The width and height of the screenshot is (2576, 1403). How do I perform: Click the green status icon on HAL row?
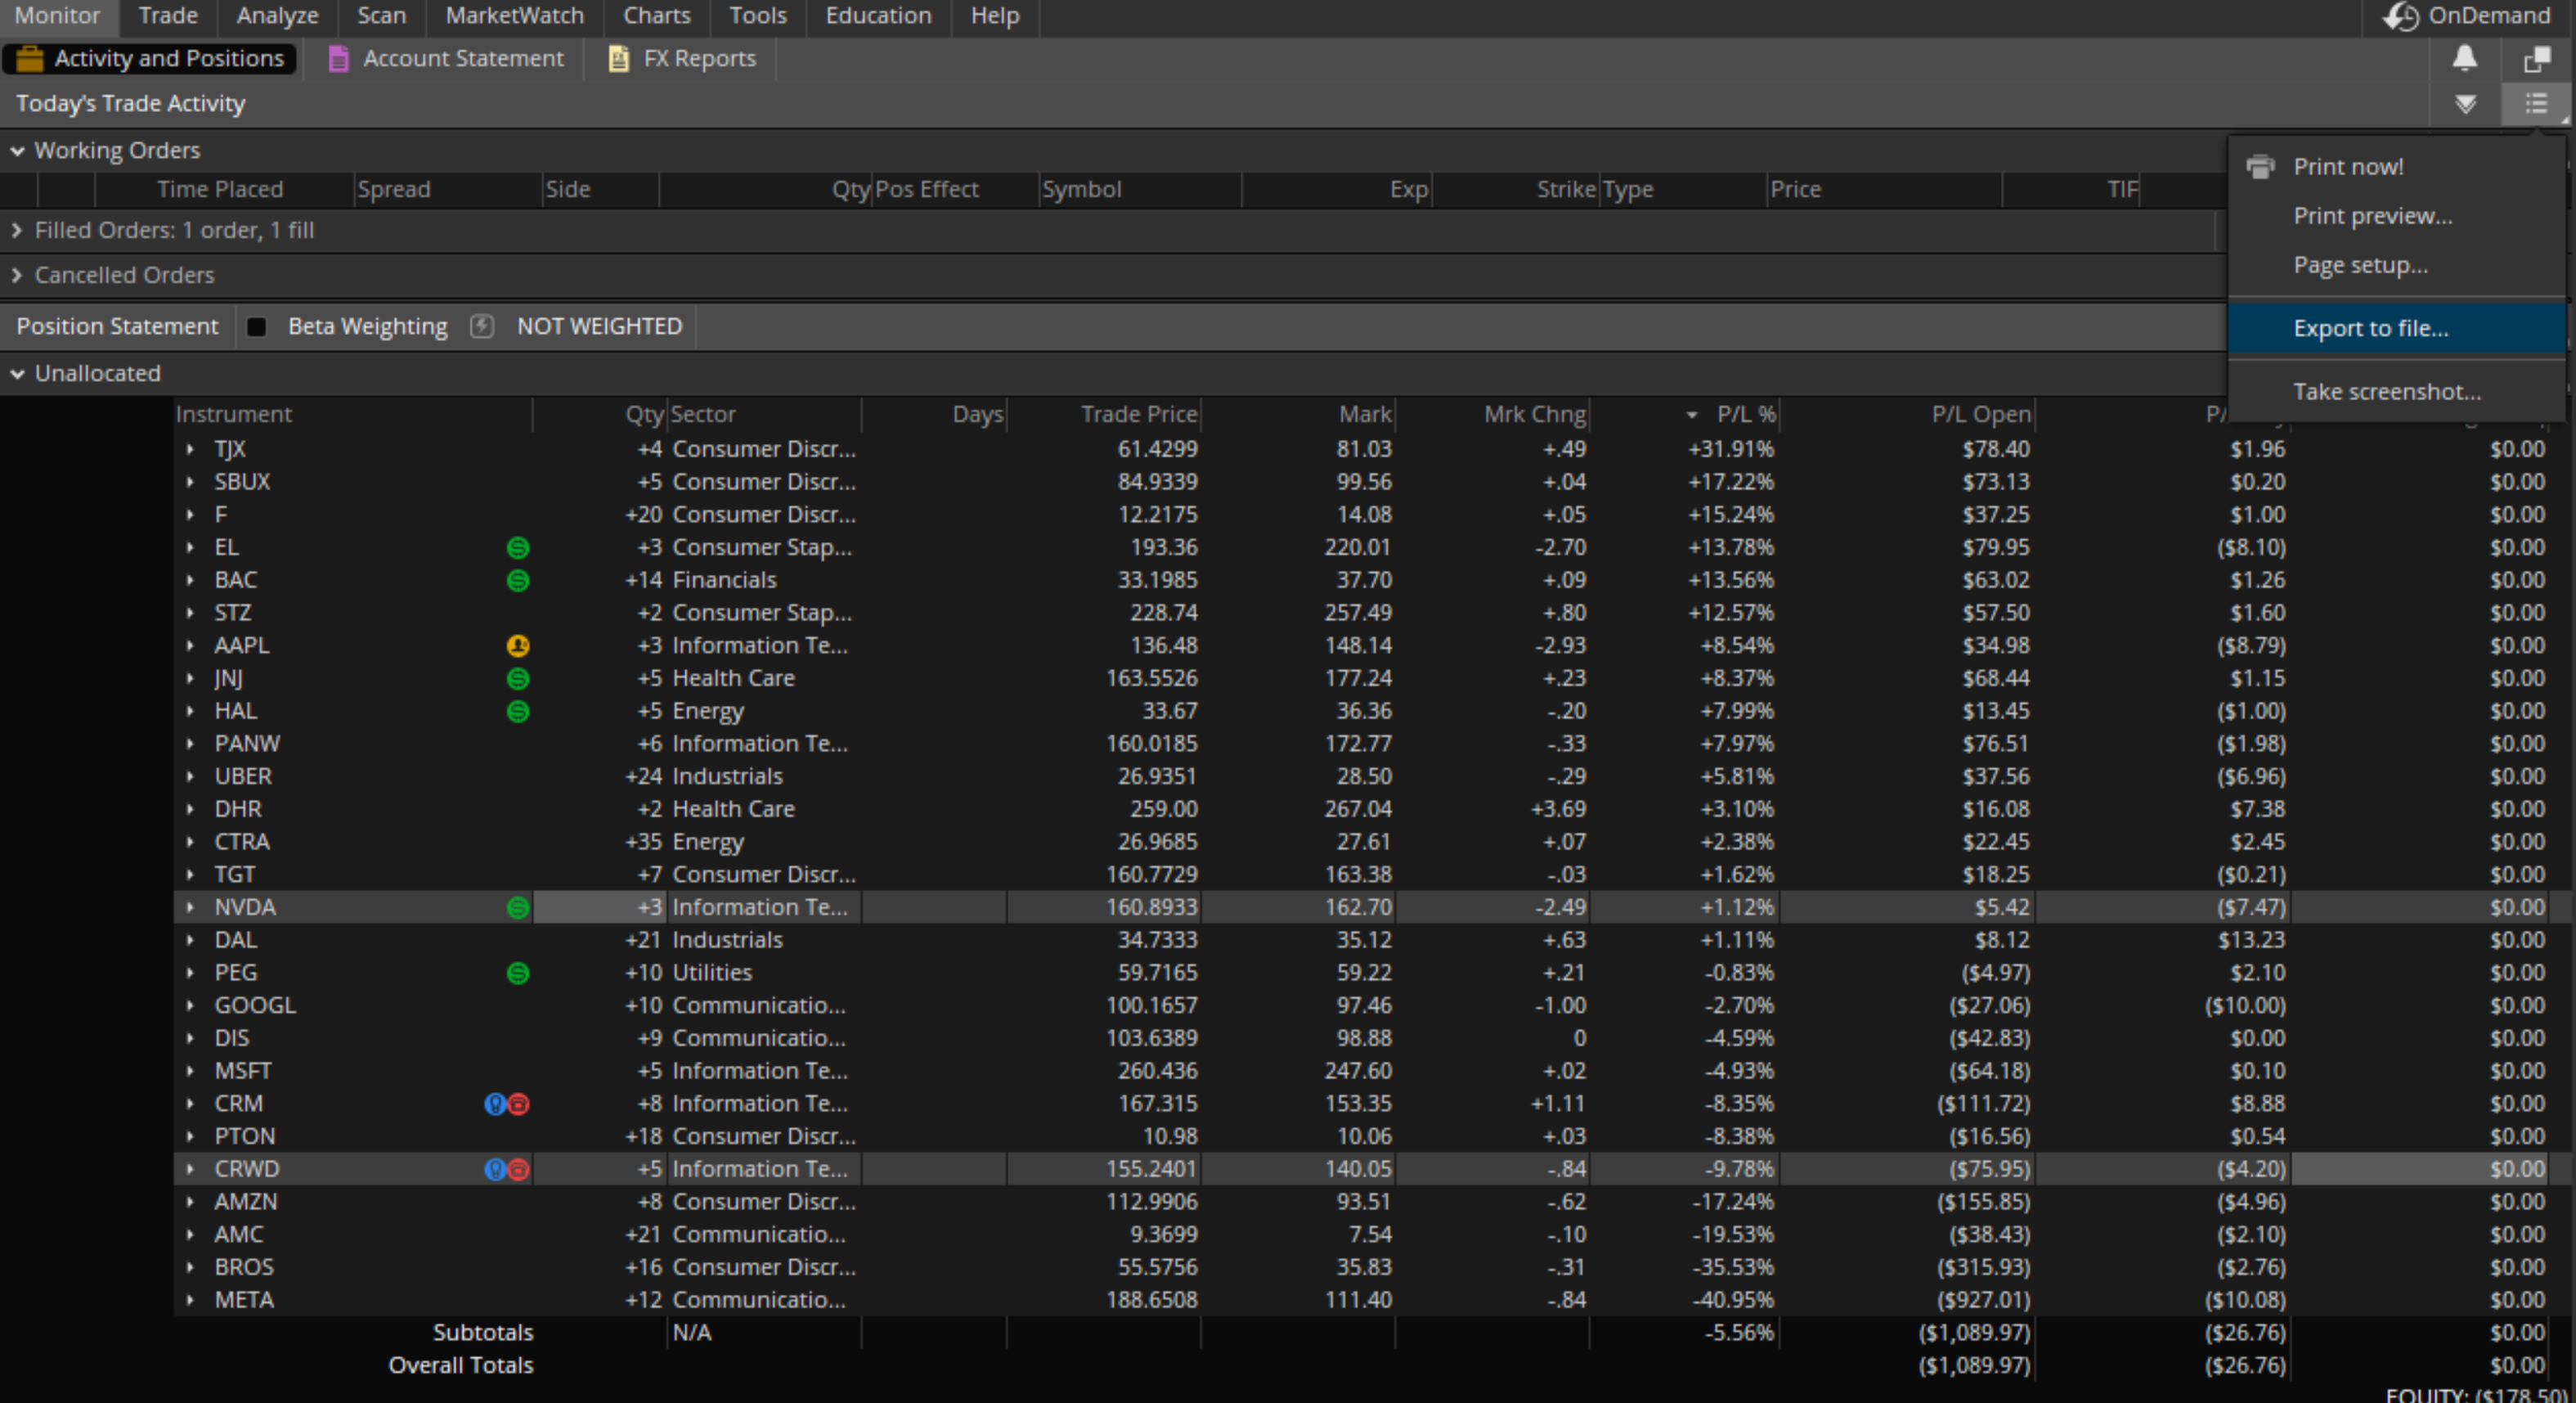point(518,712)
